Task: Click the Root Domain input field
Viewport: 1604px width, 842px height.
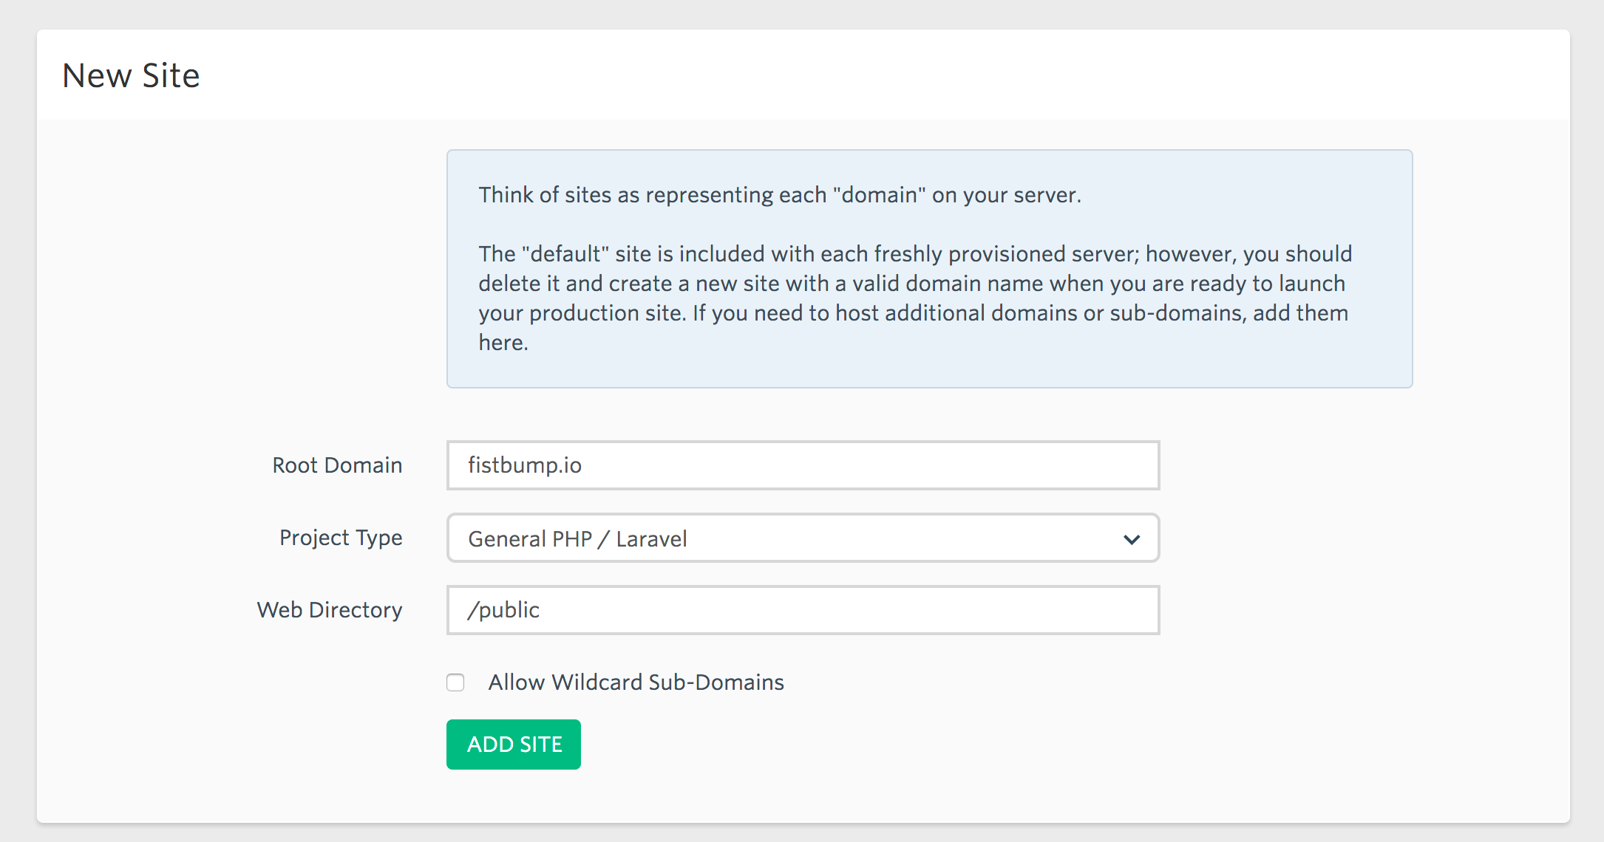Action: click(x=803, y=465)
